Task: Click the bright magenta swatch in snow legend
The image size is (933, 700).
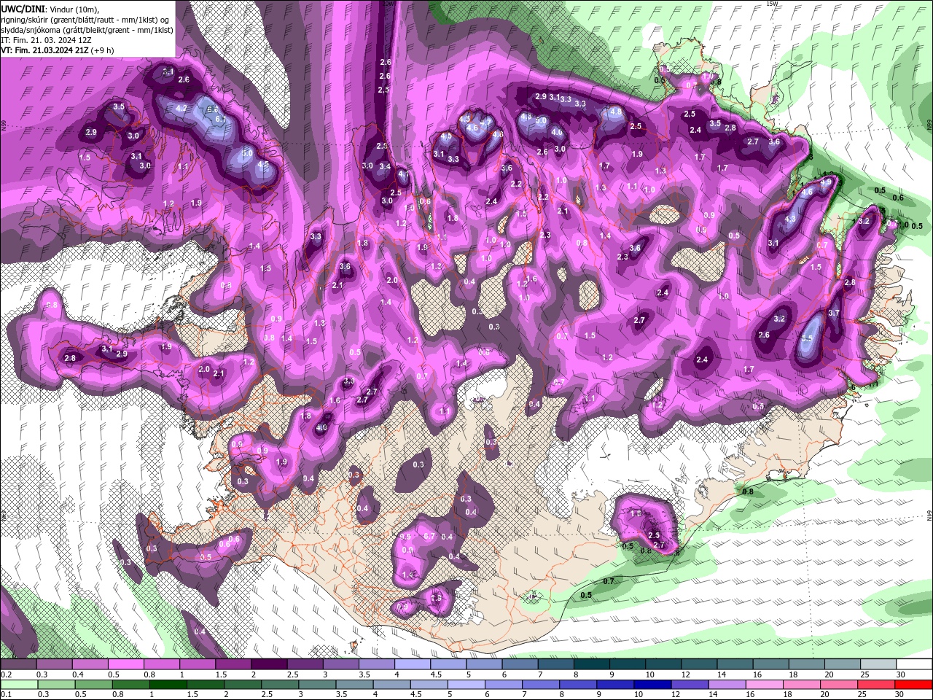Action: coord(125,664)
